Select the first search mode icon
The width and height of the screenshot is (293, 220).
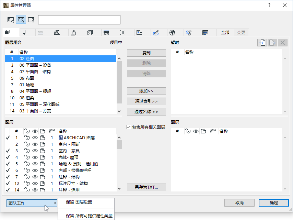point(11,20)
